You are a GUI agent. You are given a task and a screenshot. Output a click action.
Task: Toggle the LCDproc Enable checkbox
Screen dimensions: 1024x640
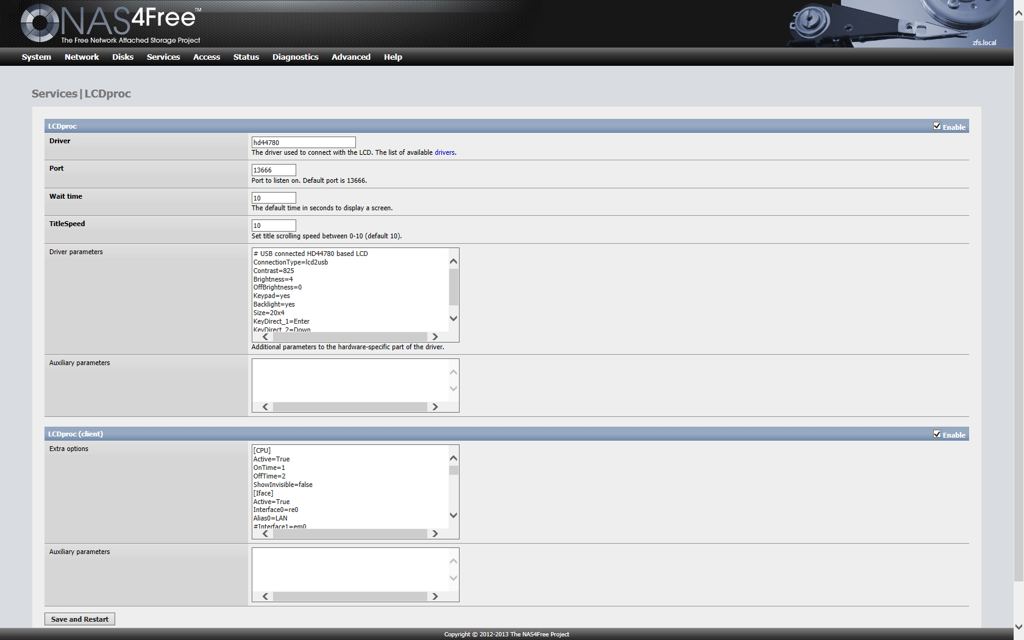(937, 126)
